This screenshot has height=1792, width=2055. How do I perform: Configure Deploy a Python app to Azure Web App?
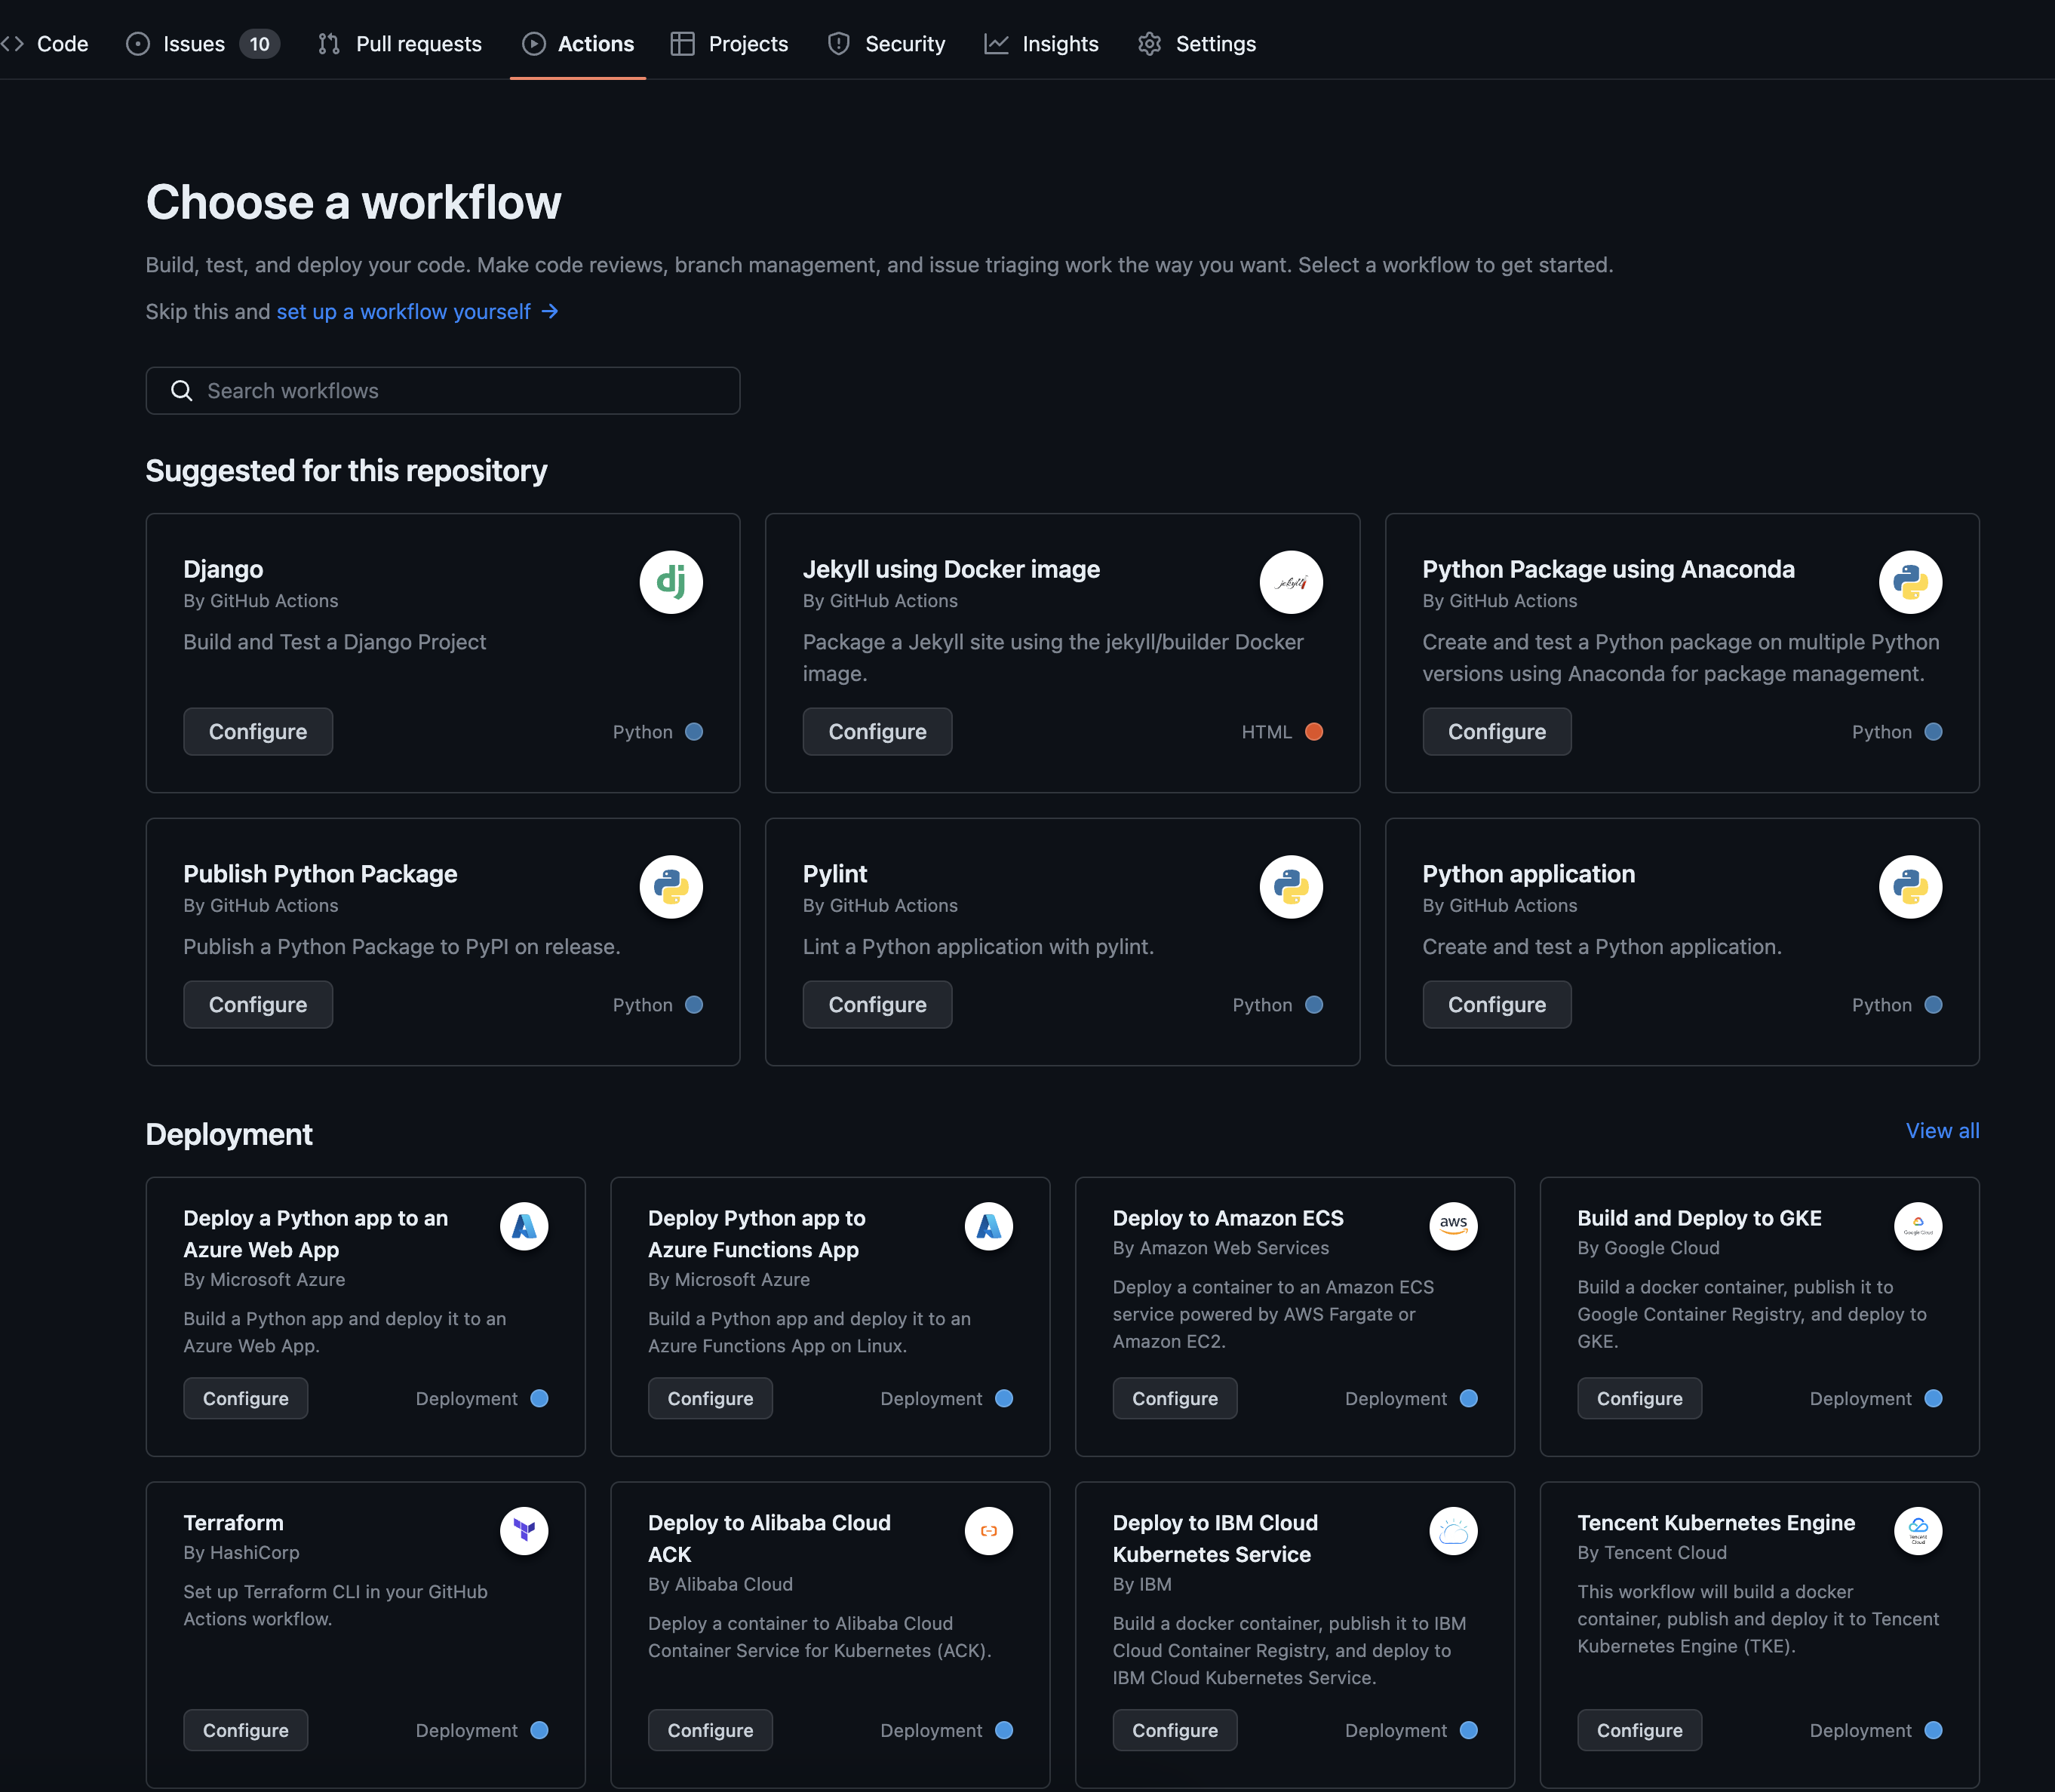246,1399
